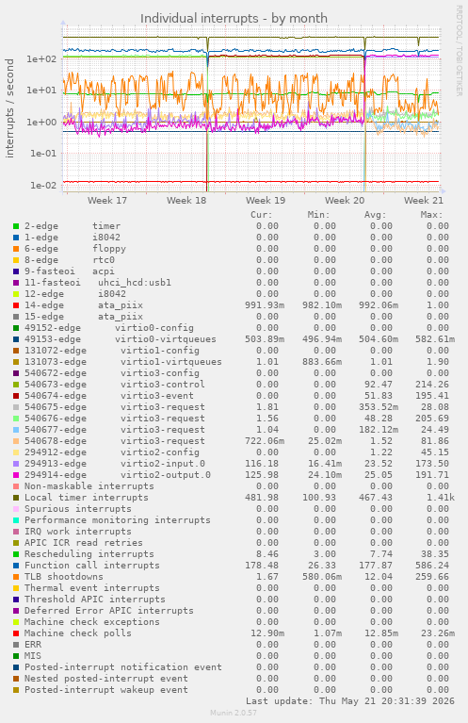Screen dimensions: 468x723
Task: Click the RRDTOOL / TOBI OETIKER watermark
Action: [x=459, y=51]
